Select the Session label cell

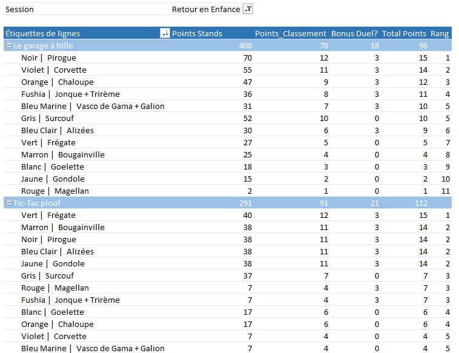pyautogui.click(x=19, y=9)
